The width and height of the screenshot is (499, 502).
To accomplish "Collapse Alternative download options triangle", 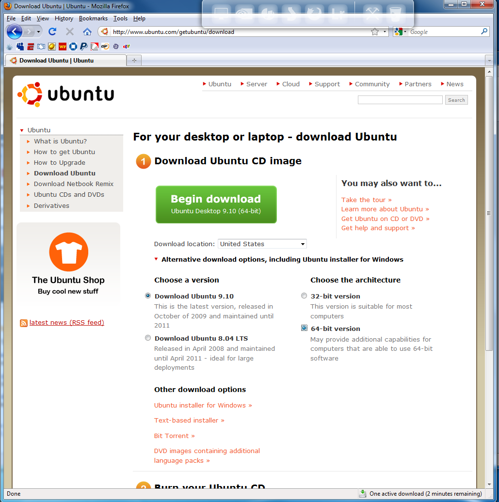I will coord(156,259).
